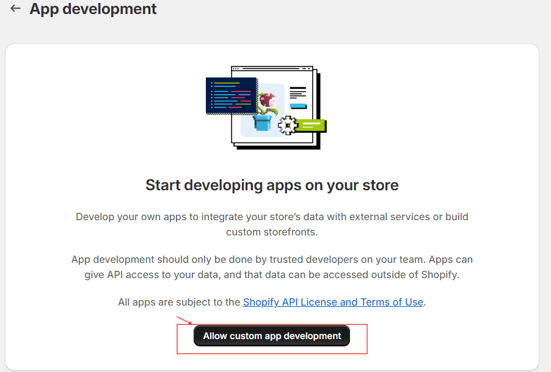551x372 pixels.
Task: Click paragraph about trusted developers on your team
Action: tap(272, 267)
